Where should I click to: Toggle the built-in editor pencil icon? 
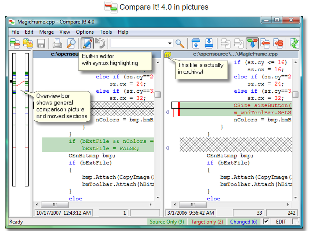(87, 43)
